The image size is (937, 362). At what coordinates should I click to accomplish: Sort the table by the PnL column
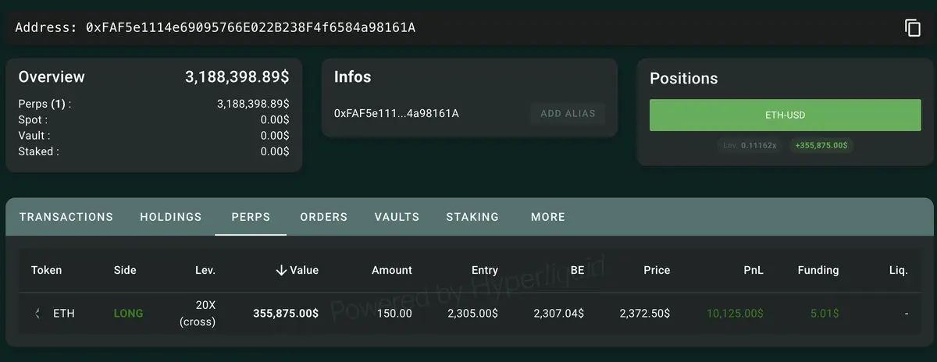pos(754,270)
